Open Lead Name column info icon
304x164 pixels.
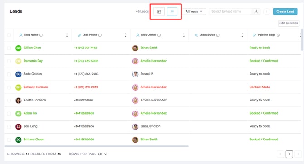[x=41, y=35]
